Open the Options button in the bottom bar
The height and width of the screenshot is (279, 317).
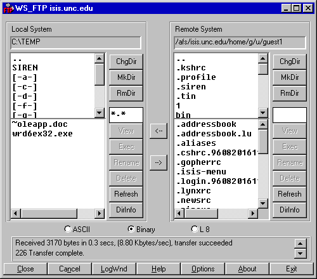[x=203, y=269]
